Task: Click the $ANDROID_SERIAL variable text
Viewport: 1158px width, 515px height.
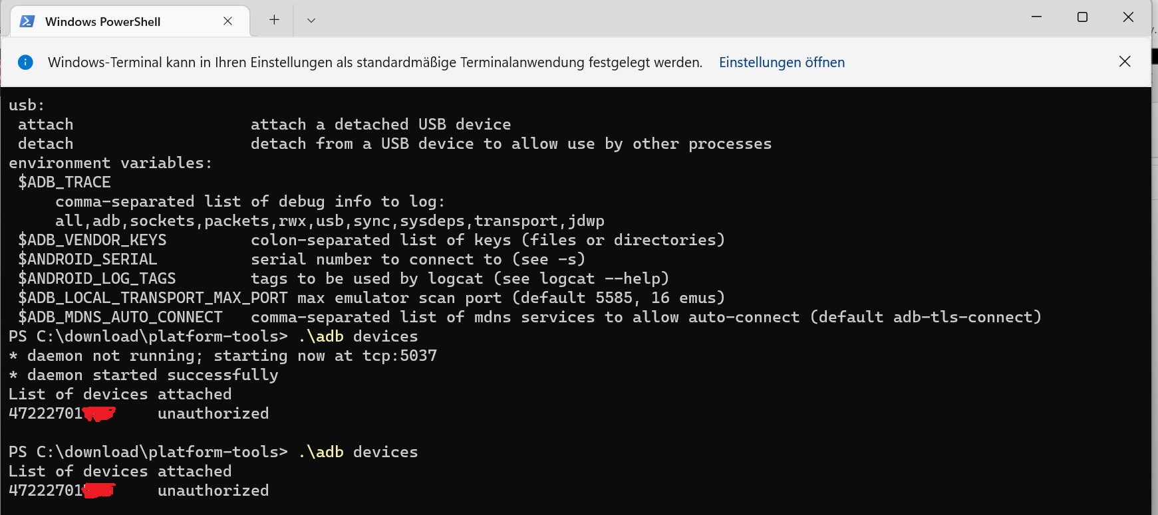Action: click(88, 259)
